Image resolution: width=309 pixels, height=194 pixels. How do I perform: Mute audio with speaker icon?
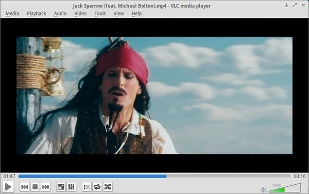(x=263, y=190)
